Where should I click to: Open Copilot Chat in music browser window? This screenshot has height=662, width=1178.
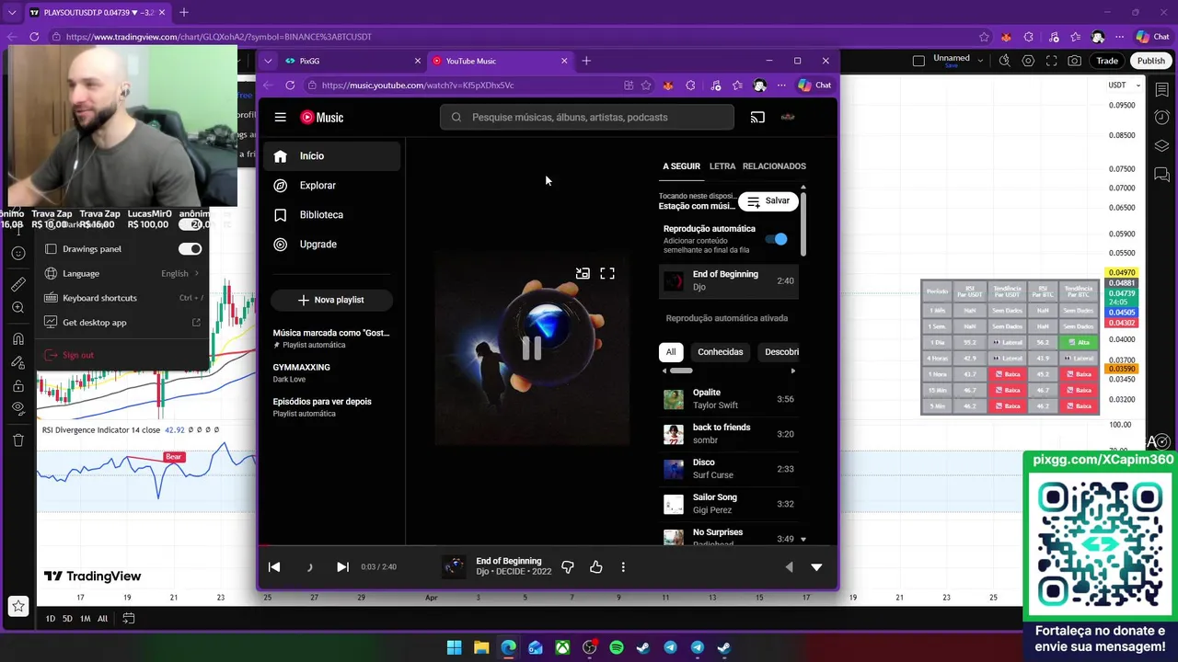814,86
